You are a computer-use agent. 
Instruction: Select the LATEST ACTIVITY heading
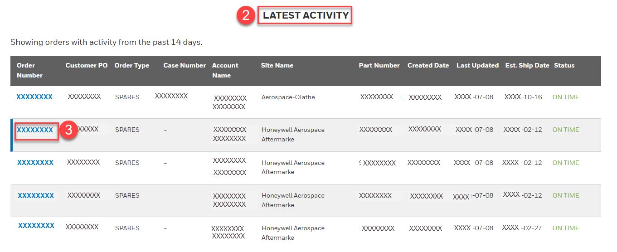(306, 15)
